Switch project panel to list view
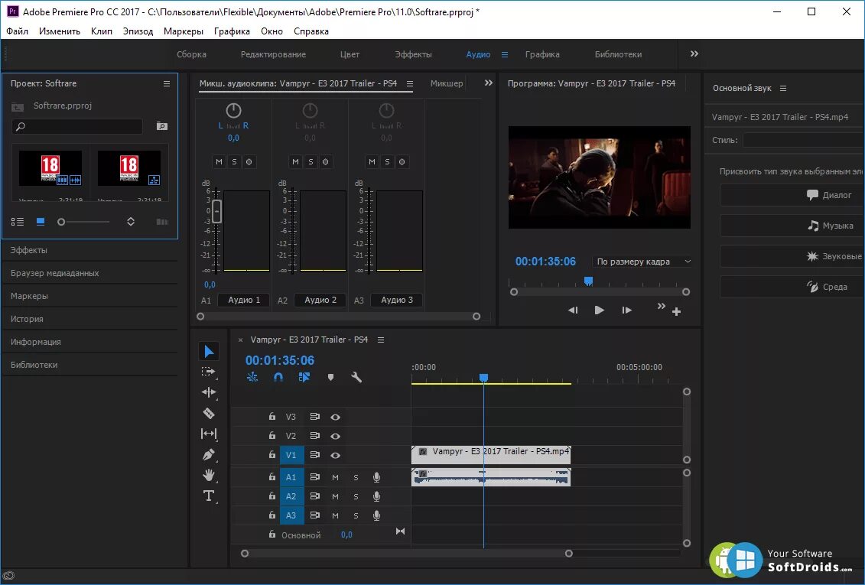The height and width of the screenshot is (585, 865). click(18, 222)
